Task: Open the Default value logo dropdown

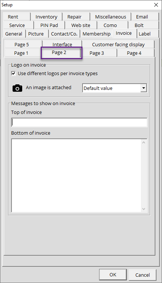Action: (144, 88)
